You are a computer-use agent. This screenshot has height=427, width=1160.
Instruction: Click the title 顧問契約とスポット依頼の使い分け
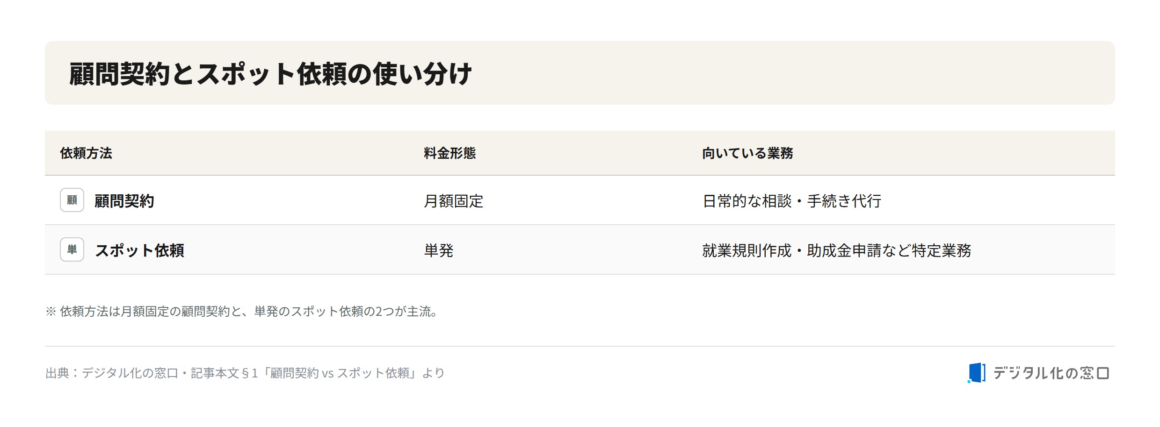click(x=270, y=74)
